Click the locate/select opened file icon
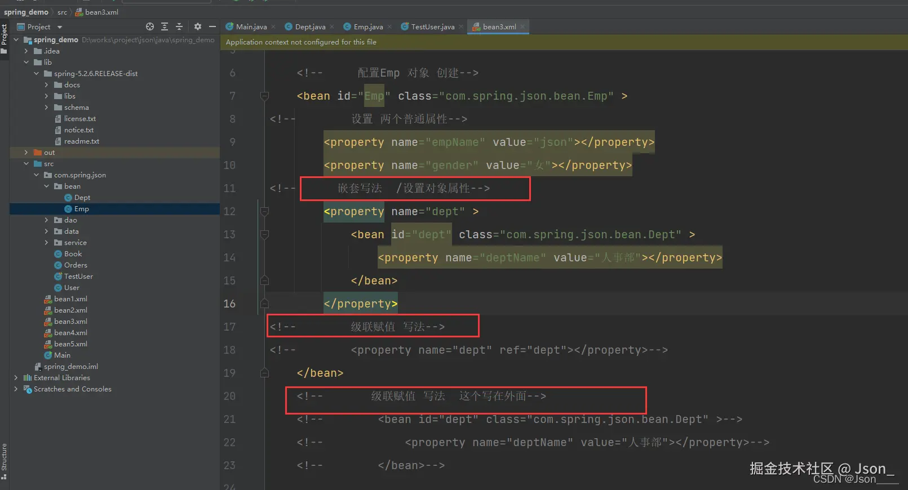The height and width of the screenshot is (490, 908). 150,26
